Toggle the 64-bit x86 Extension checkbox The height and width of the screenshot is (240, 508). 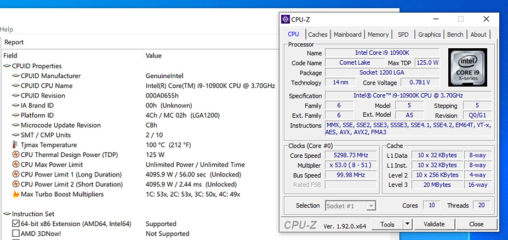(x=15, y=224)
